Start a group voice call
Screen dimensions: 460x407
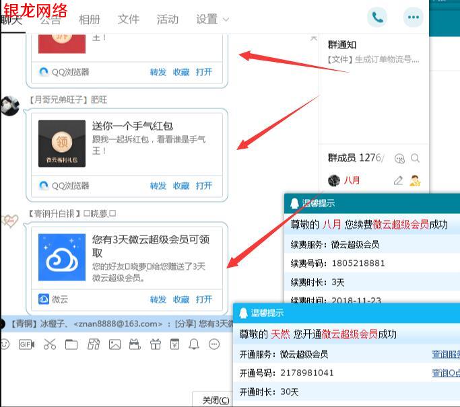(377, 17)
